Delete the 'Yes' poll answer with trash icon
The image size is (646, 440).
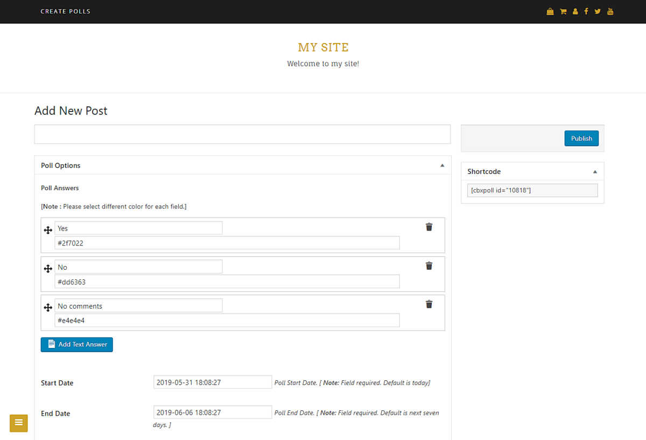[429, 227]
